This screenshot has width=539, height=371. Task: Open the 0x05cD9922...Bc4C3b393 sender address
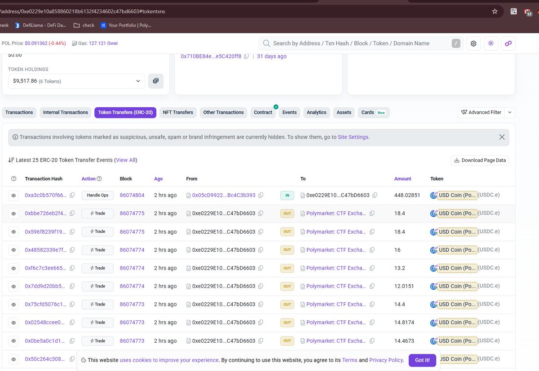(224, 195)
